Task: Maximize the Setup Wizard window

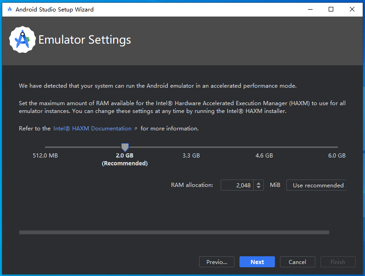Action: coord(331,9)
